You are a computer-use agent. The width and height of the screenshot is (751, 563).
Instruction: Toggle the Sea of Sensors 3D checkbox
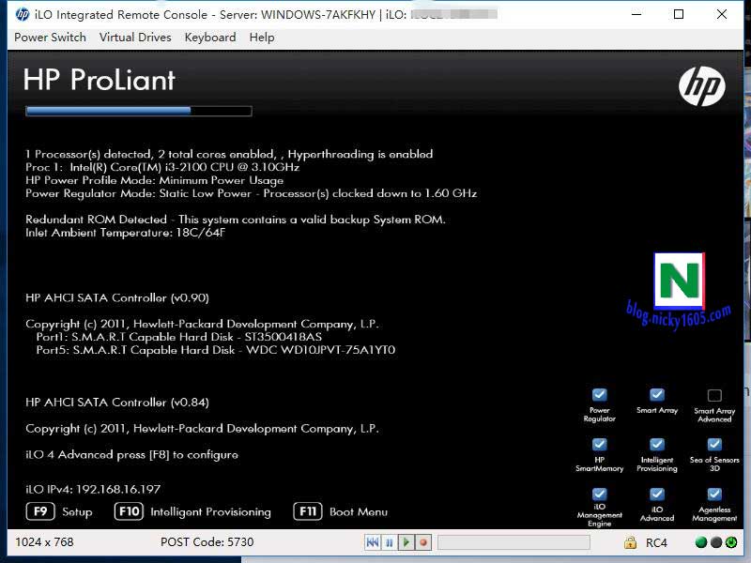point(714,445)
